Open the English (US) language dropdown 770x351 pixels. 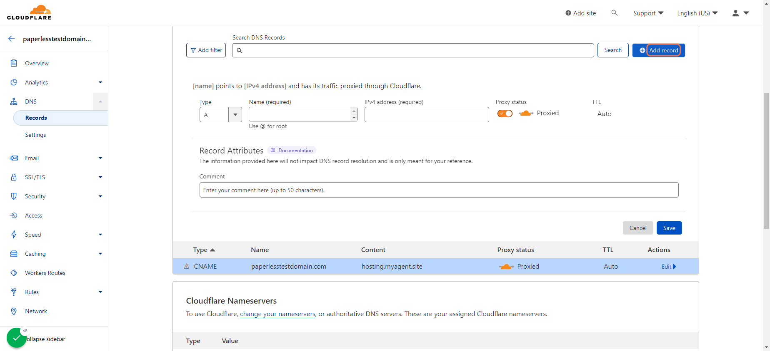point(697,13)
